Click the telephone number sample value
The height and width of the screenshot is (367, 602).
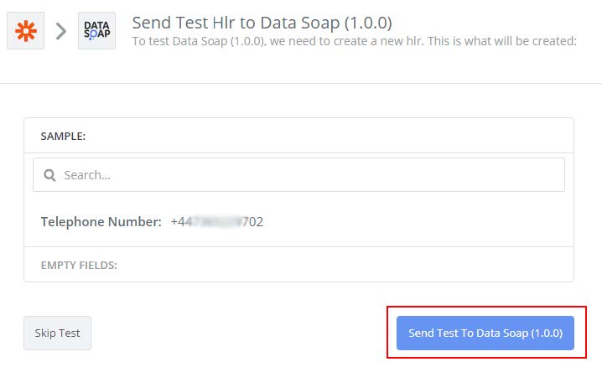coord(216,222)
